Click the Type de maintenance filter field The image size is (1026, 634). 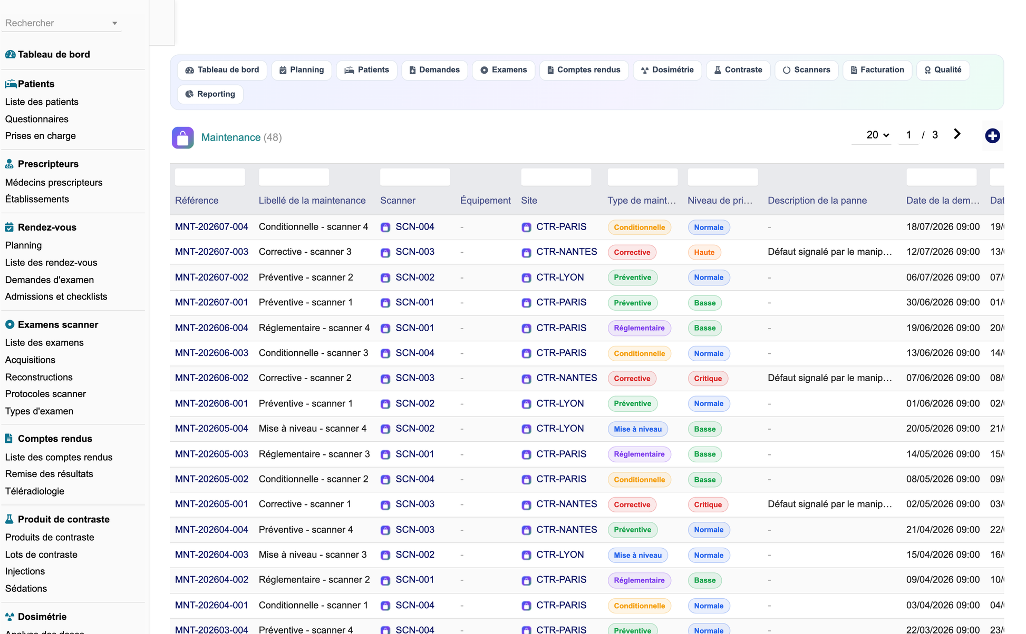642,177
